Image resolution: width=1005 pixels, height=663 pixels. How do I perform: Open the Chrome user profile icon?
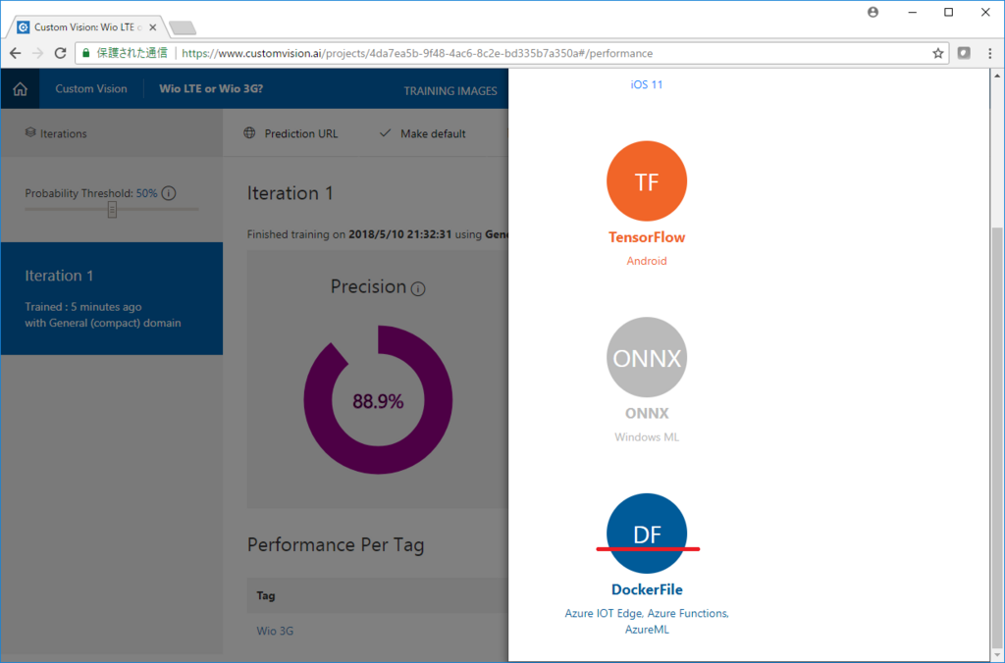873,12
